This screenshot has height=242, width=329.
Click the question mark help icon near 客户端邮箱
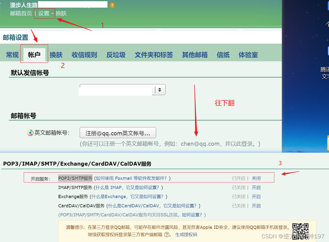[167, 235]
